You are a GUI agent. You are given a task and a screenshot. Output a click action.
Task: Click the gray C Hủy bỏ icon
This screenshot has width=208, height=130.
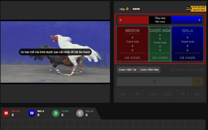[x=80, y=113]
